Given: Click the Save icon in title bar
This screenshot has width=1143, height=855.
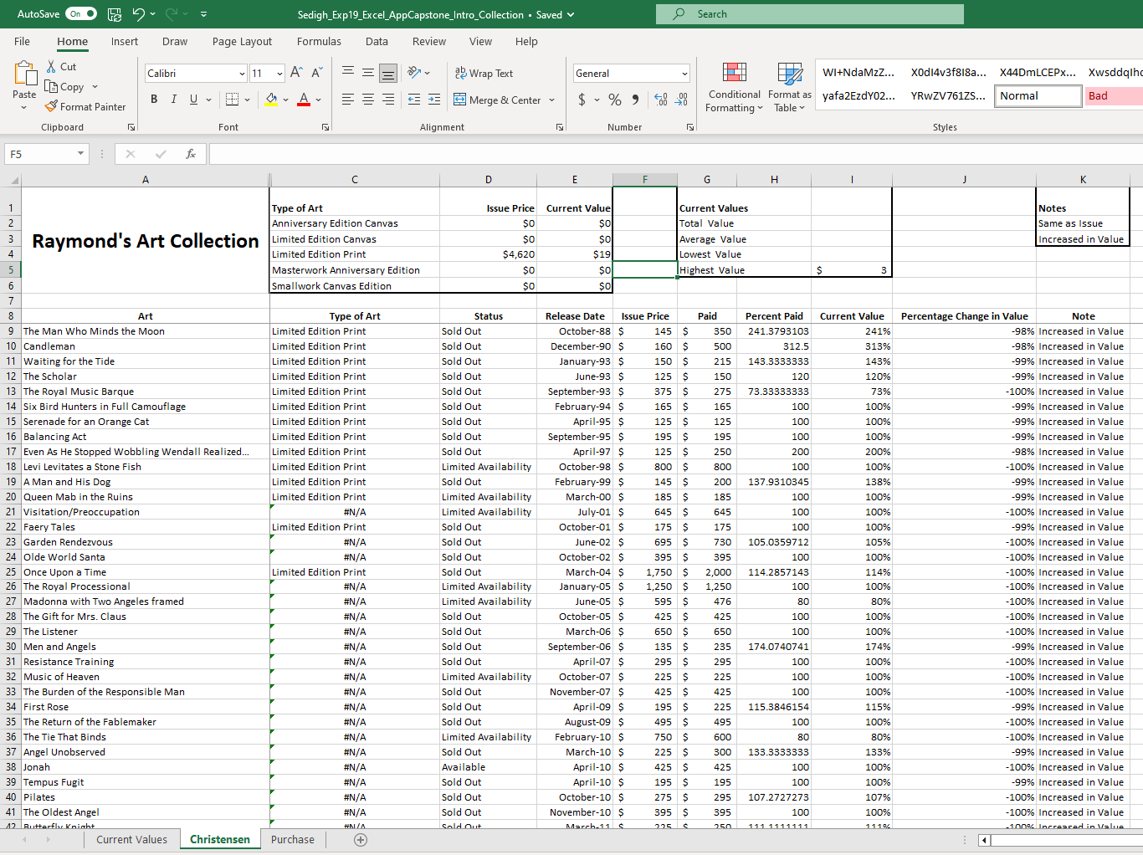Looking at the screenshot, I should pyautogui.click(x=115, y=14).
